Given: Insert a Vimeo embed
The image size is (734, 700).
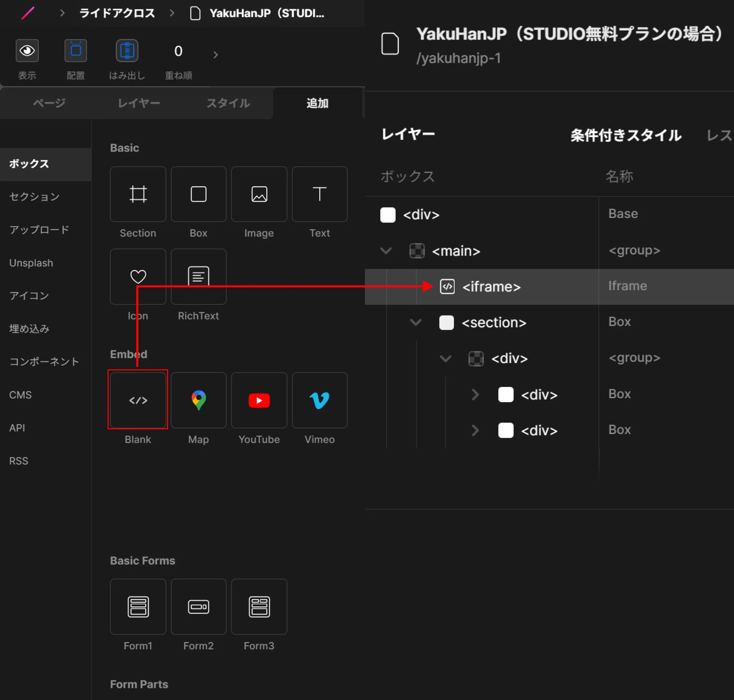Looking at the screenshot, I should [320, 400].
